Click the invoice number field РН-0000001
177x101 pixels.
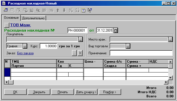pos(77,30)
